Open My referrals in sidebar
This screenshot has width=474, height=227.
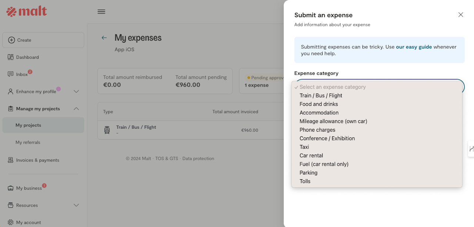pyautogui.click(x=28, y=142)
